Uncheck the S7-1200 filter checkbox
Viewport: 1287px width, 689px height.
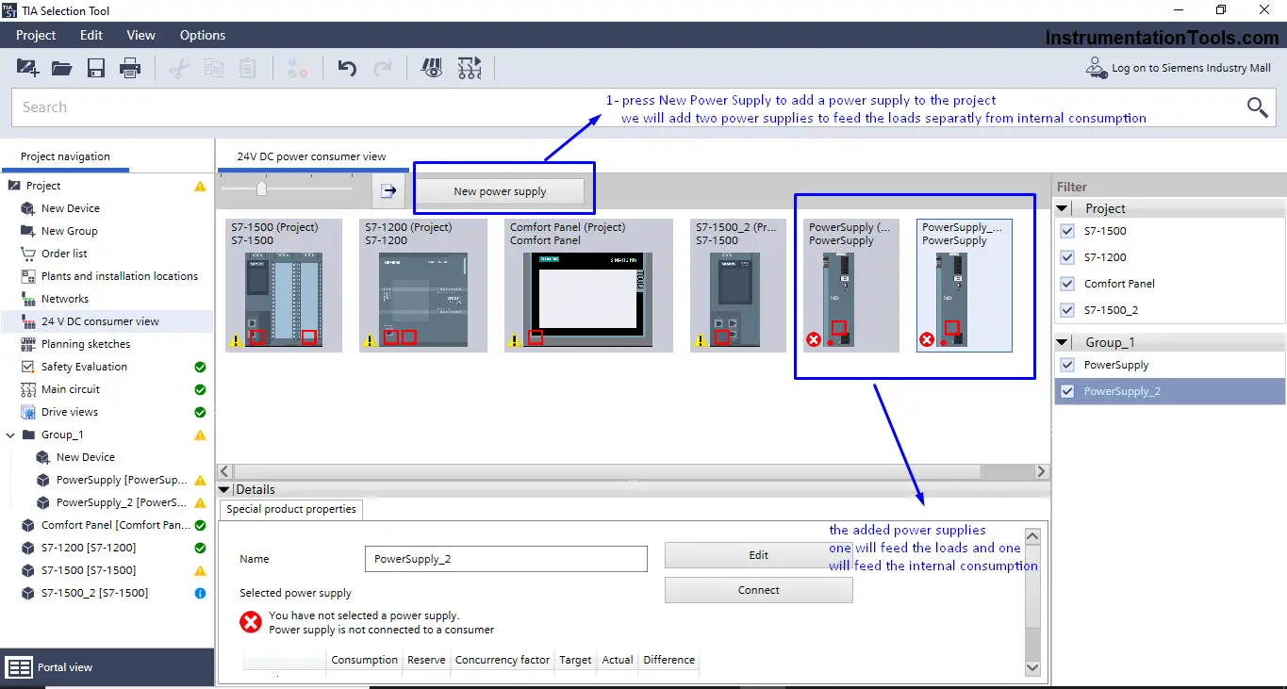pos(1067,257)
